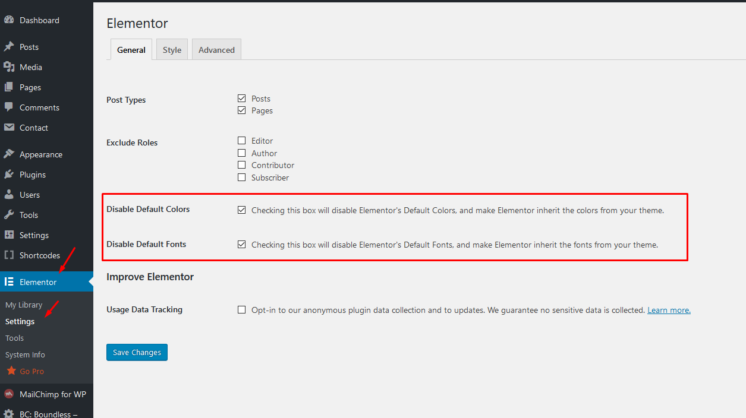Open System Info in Elementor submenu
This screenshot has height=418, width=746.
click(25, 354)
